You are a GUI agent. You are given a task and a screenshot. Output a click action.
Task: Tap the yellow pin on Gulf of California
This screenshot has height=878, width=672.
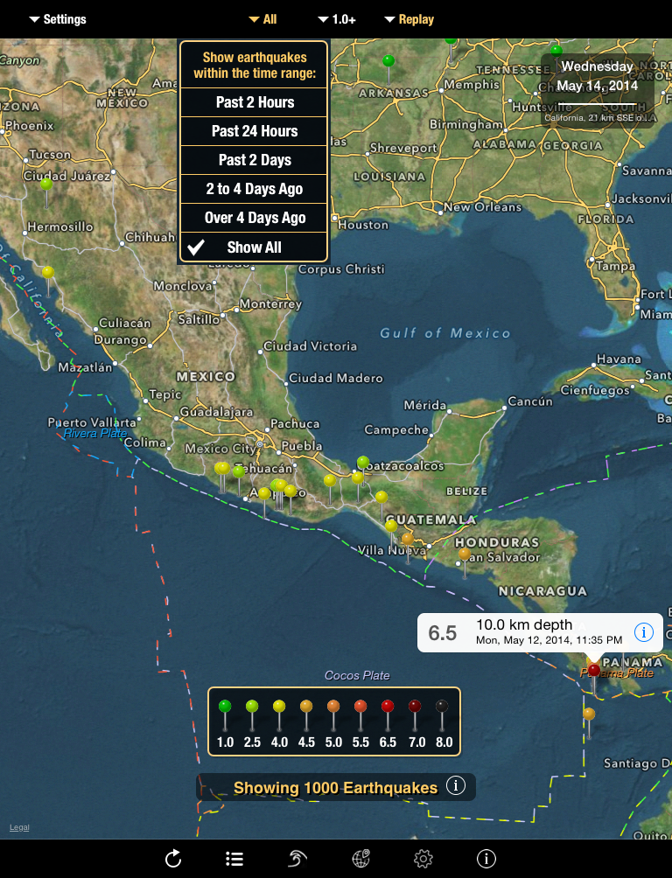48,272
